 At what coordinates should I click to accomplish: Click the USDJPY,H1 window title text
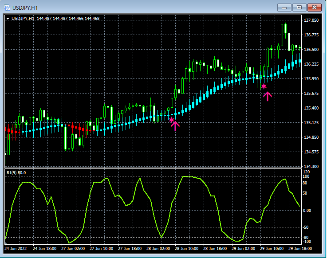[25, 8]
